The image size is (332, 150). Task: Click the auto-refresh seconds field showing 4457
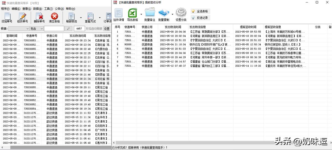(x=79, y=29)
